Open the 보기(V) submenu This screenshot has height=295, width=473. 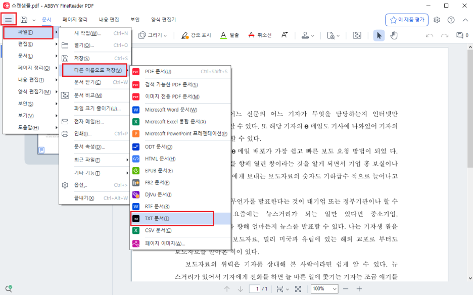pyautogui.click(x=30, y=116)
